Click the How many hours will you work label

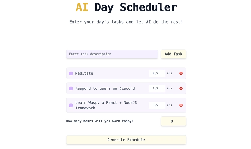click(x=99, y=121)
